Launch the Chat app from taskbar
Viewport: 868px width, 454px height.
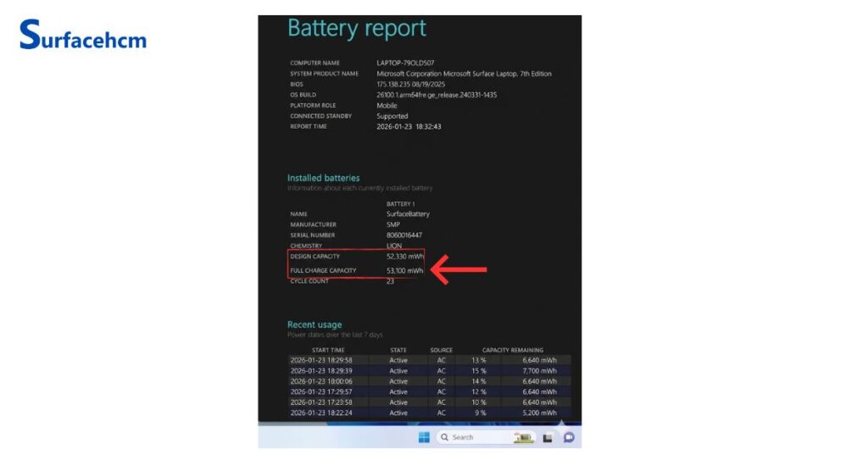(569, 437)
